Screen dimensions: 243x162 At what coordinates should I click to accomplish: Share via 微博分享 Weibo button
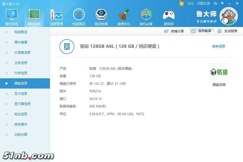pos(174,31)
